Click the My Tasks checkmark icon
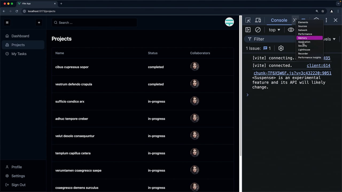Screen dimensions: 342x192 point(7,54)
